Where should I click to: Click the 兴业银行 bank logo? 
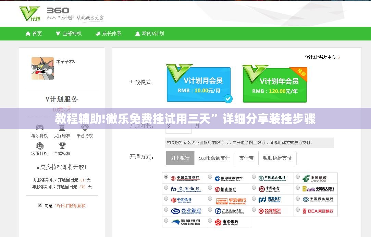186,211
